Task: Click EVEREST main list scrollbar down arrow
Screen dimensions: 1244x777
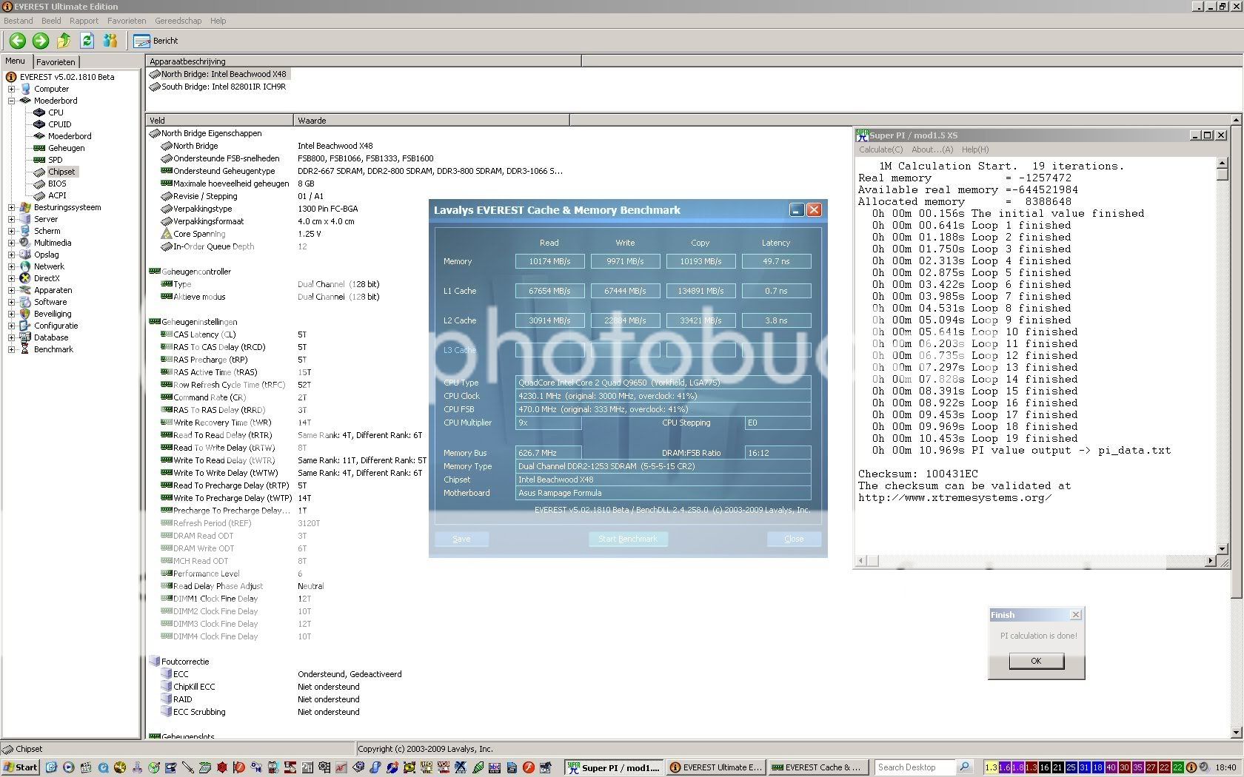Action: click(1237, 733)
